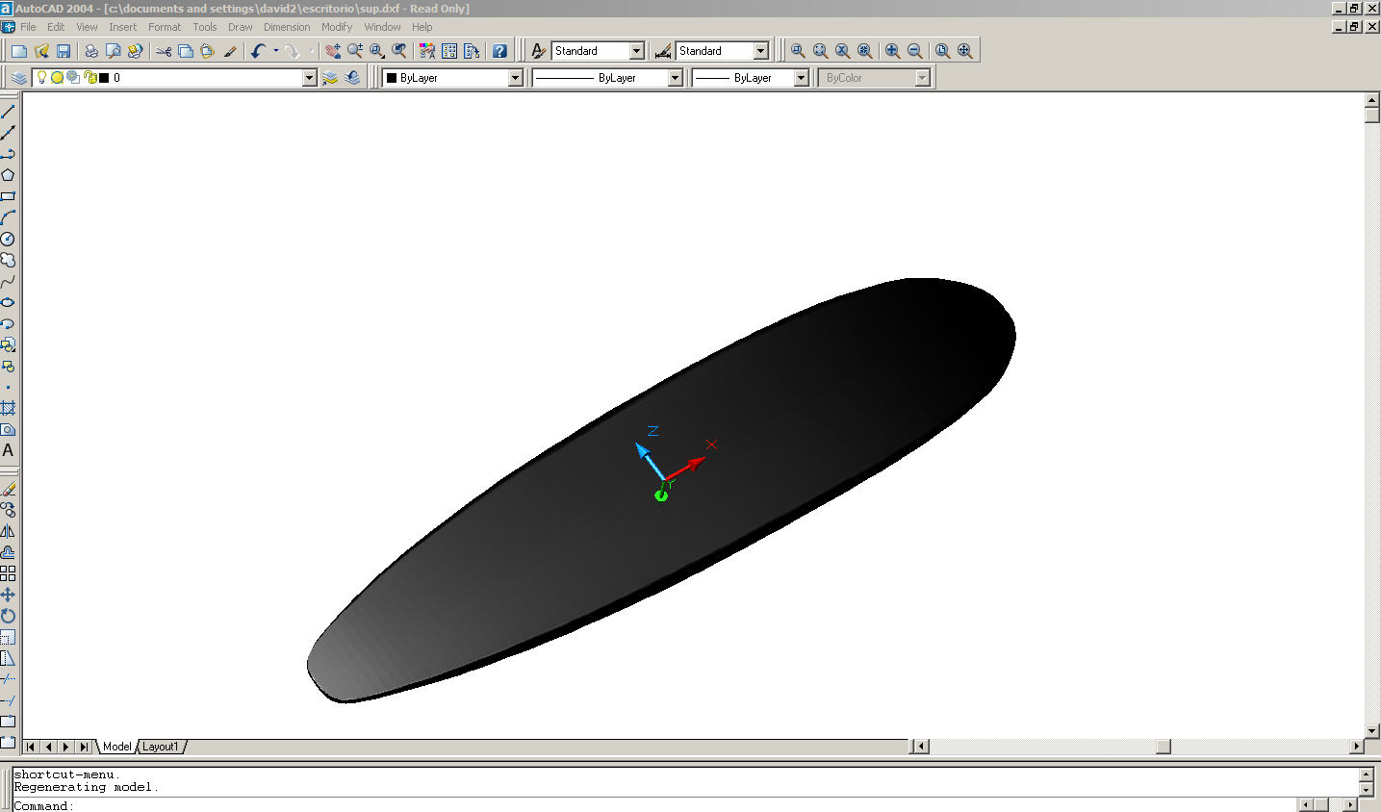
Task: Paste from clipboard
Action: 207,51
